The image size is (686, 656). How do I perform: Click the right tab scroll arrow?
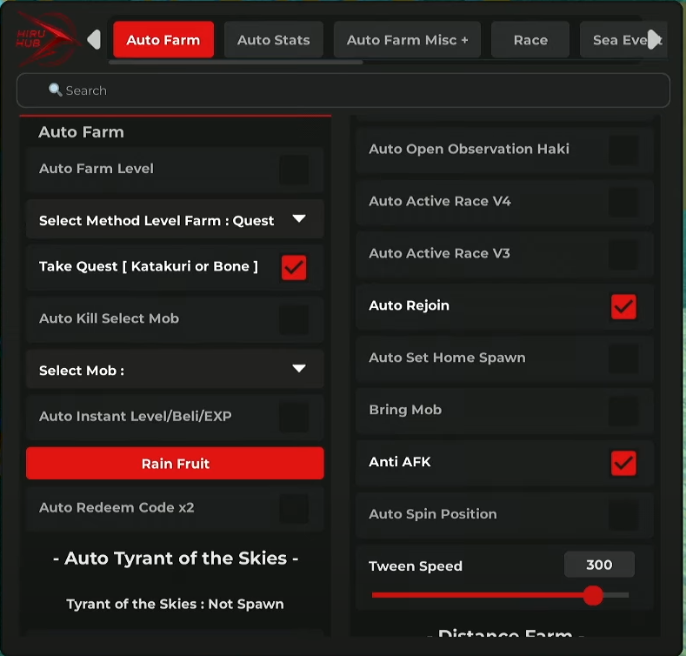(655, 39)
